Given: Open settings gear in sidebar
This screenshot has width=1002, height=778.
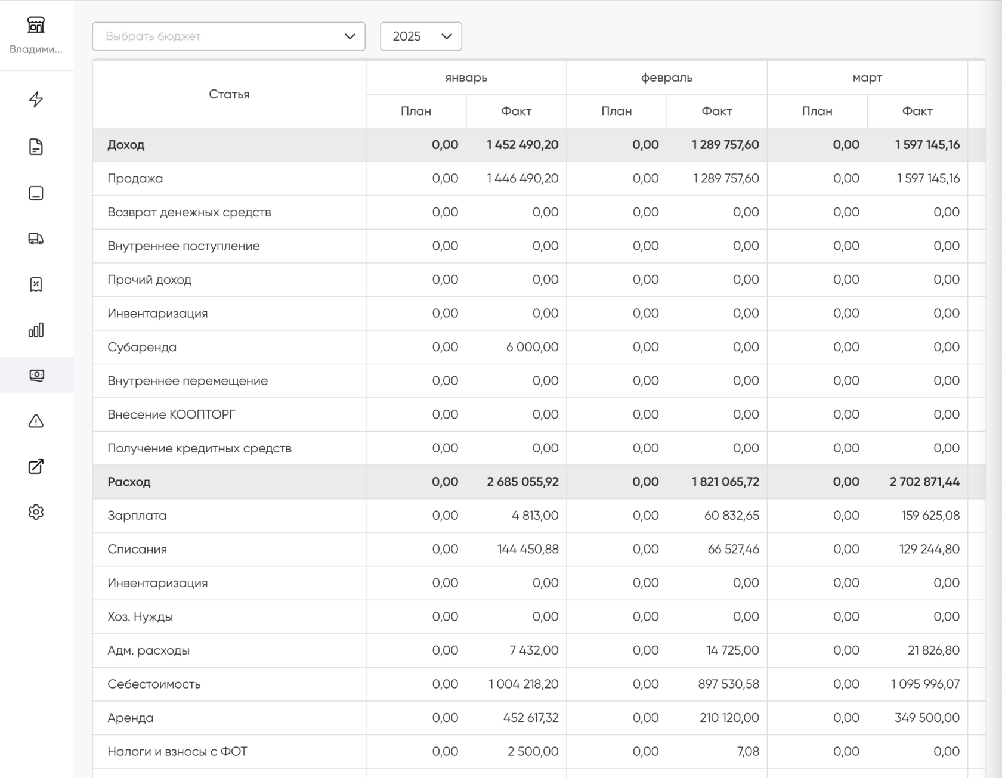Looking at the screenshot, I should point(36,512).
